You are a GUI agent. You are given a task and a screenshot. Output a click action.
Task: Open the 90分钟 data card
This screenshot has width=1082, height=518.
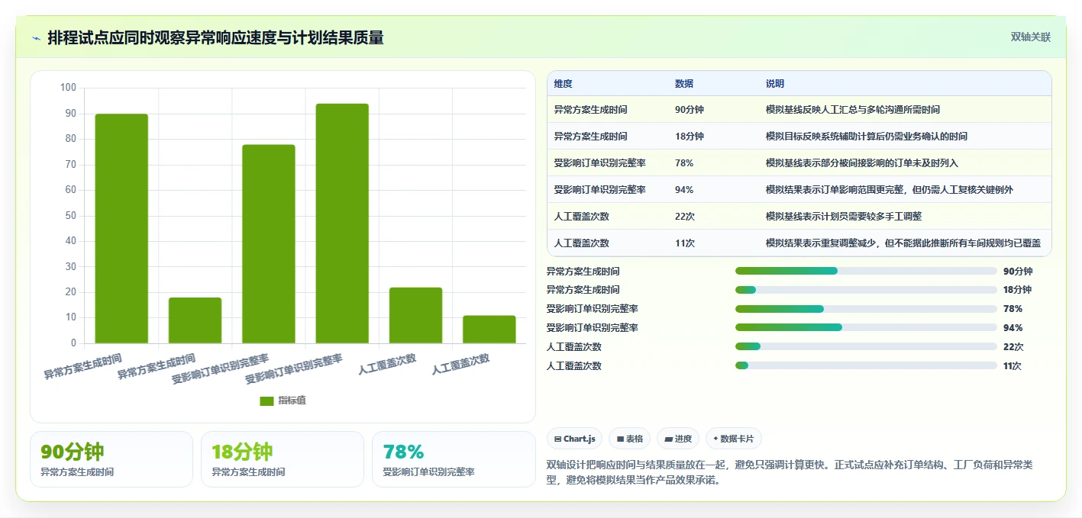click(x=111, y=459)
